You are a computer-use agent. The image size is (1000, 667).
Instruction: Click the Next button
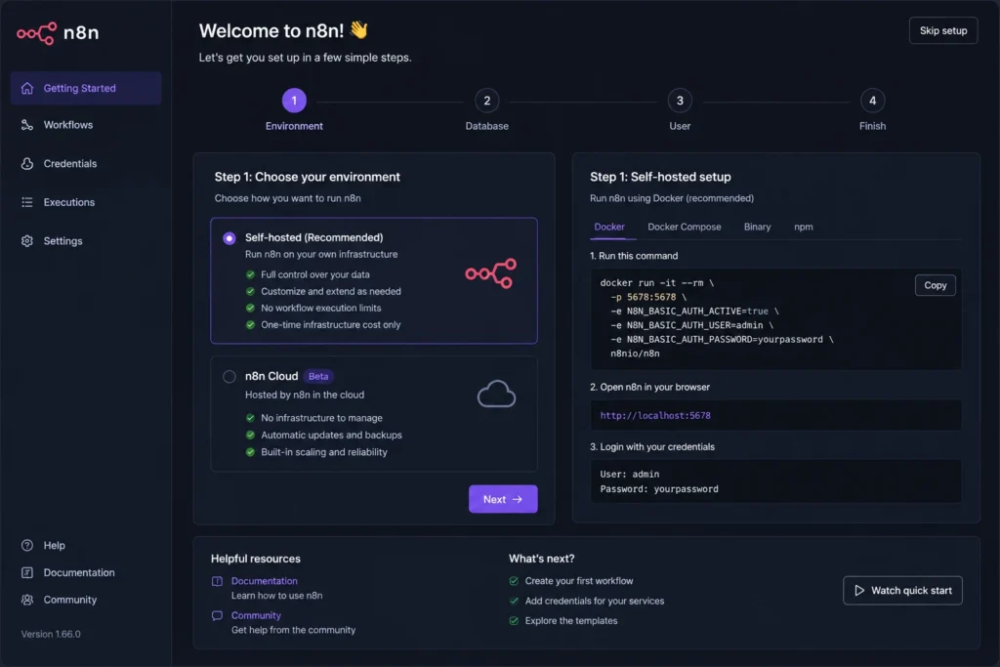click(x=503, y=499)
